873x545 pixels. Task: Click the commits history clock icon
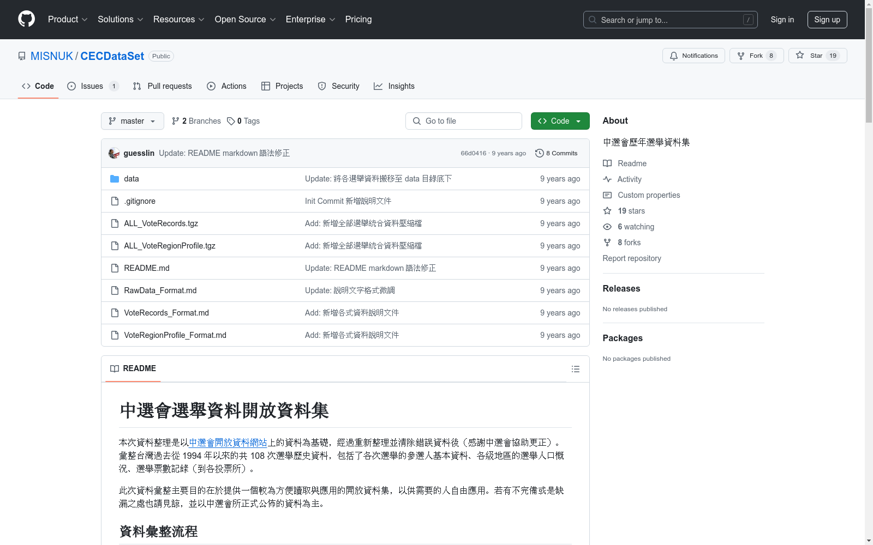(x=540, y=153)
